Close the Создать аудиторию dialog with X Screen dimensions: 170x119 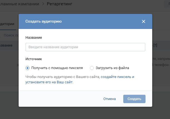144,21
